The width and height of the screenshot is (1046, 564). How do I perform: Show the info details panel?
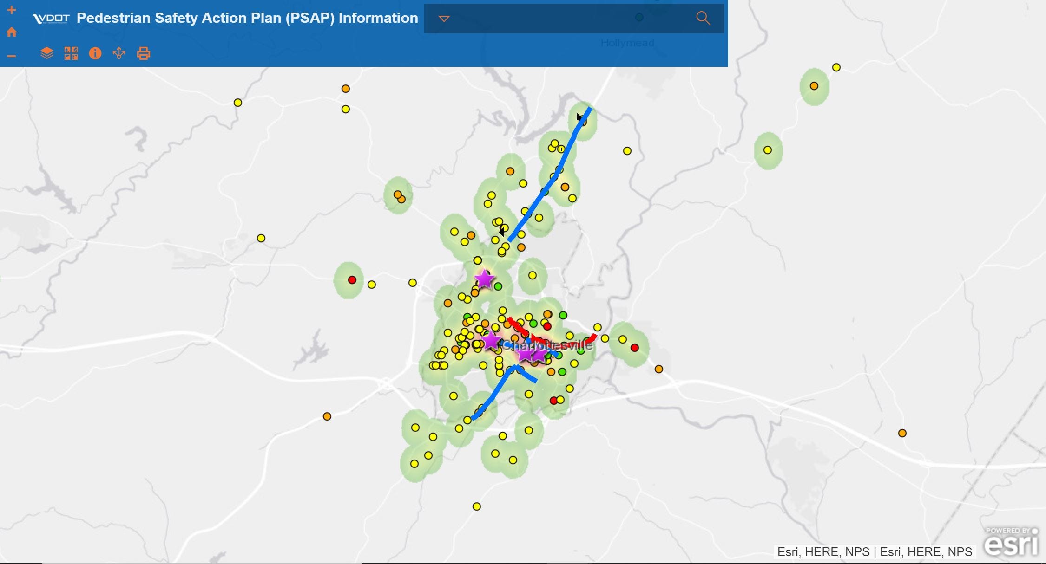95,53
